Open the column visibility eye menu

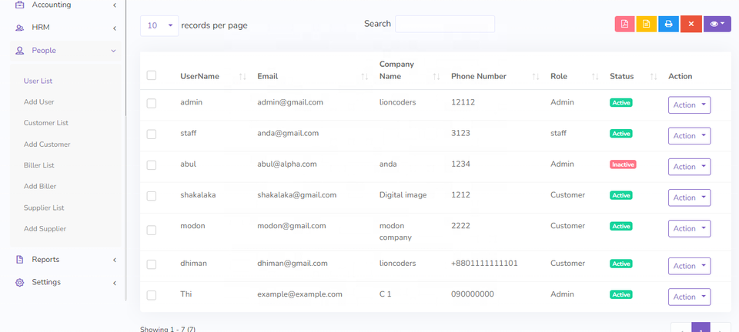coord(717,24)
